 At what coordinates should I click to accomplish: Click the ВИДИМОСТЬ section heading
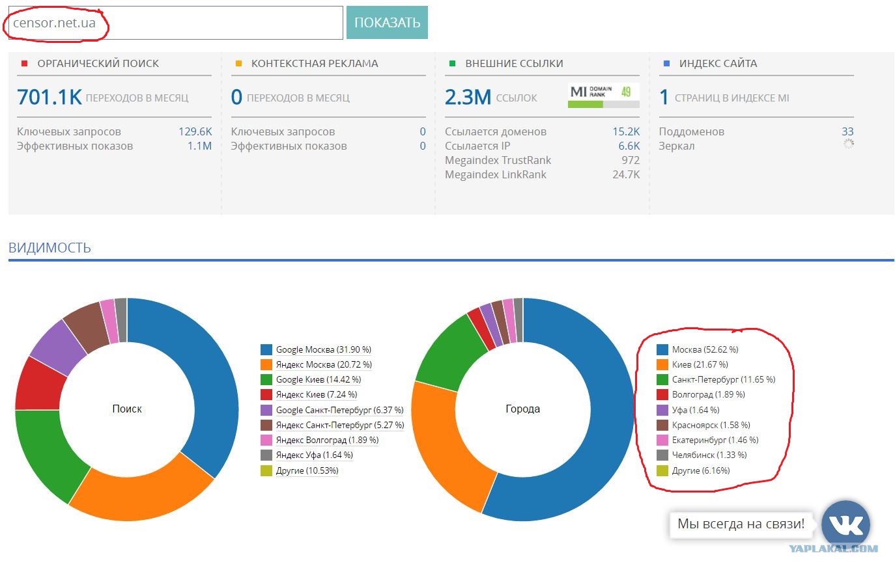tap(50, 248)
